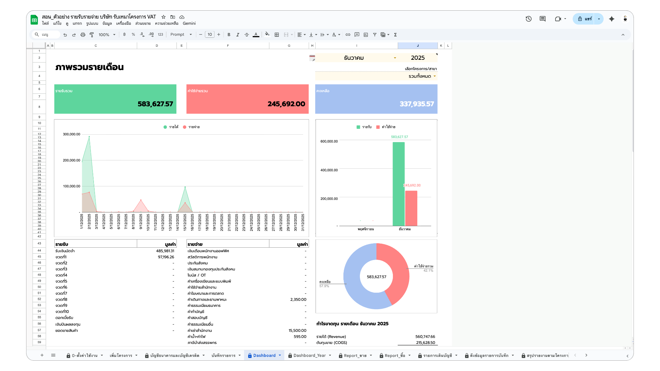Open version history

[x=529, y=19]
